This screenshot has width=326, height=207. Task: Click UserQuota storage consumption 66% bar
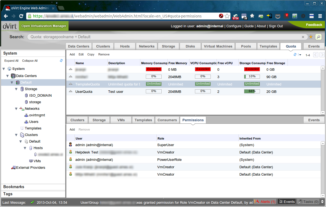click(252, 91)
